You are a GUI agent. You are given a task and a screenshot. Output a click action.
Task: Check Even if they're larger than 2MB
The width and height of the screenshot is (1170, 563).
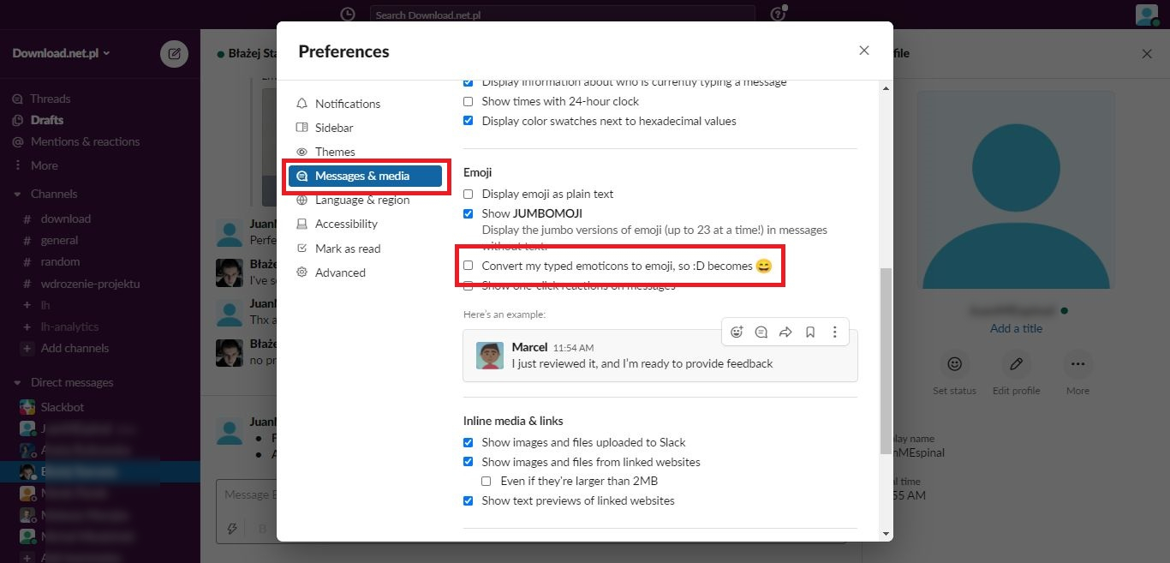tap(487, 482)
